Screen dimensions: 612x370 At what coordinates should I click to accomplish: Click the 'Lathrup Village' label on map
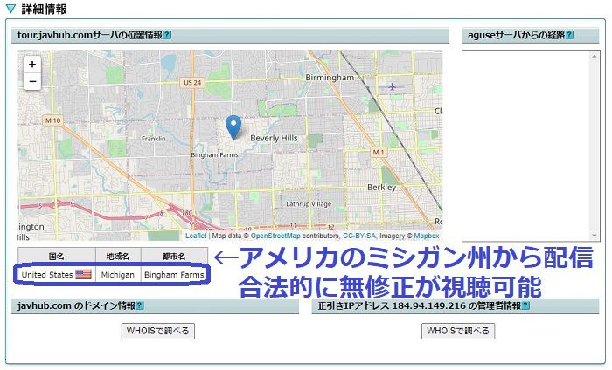tap(309, 204)
